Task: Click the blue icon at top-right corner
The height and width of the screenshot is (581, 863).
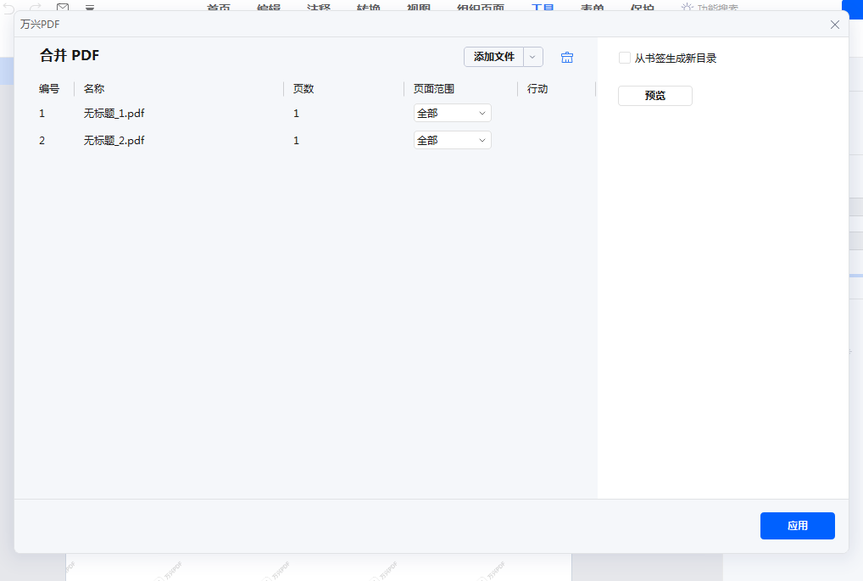Action: (x=852, y=9)
